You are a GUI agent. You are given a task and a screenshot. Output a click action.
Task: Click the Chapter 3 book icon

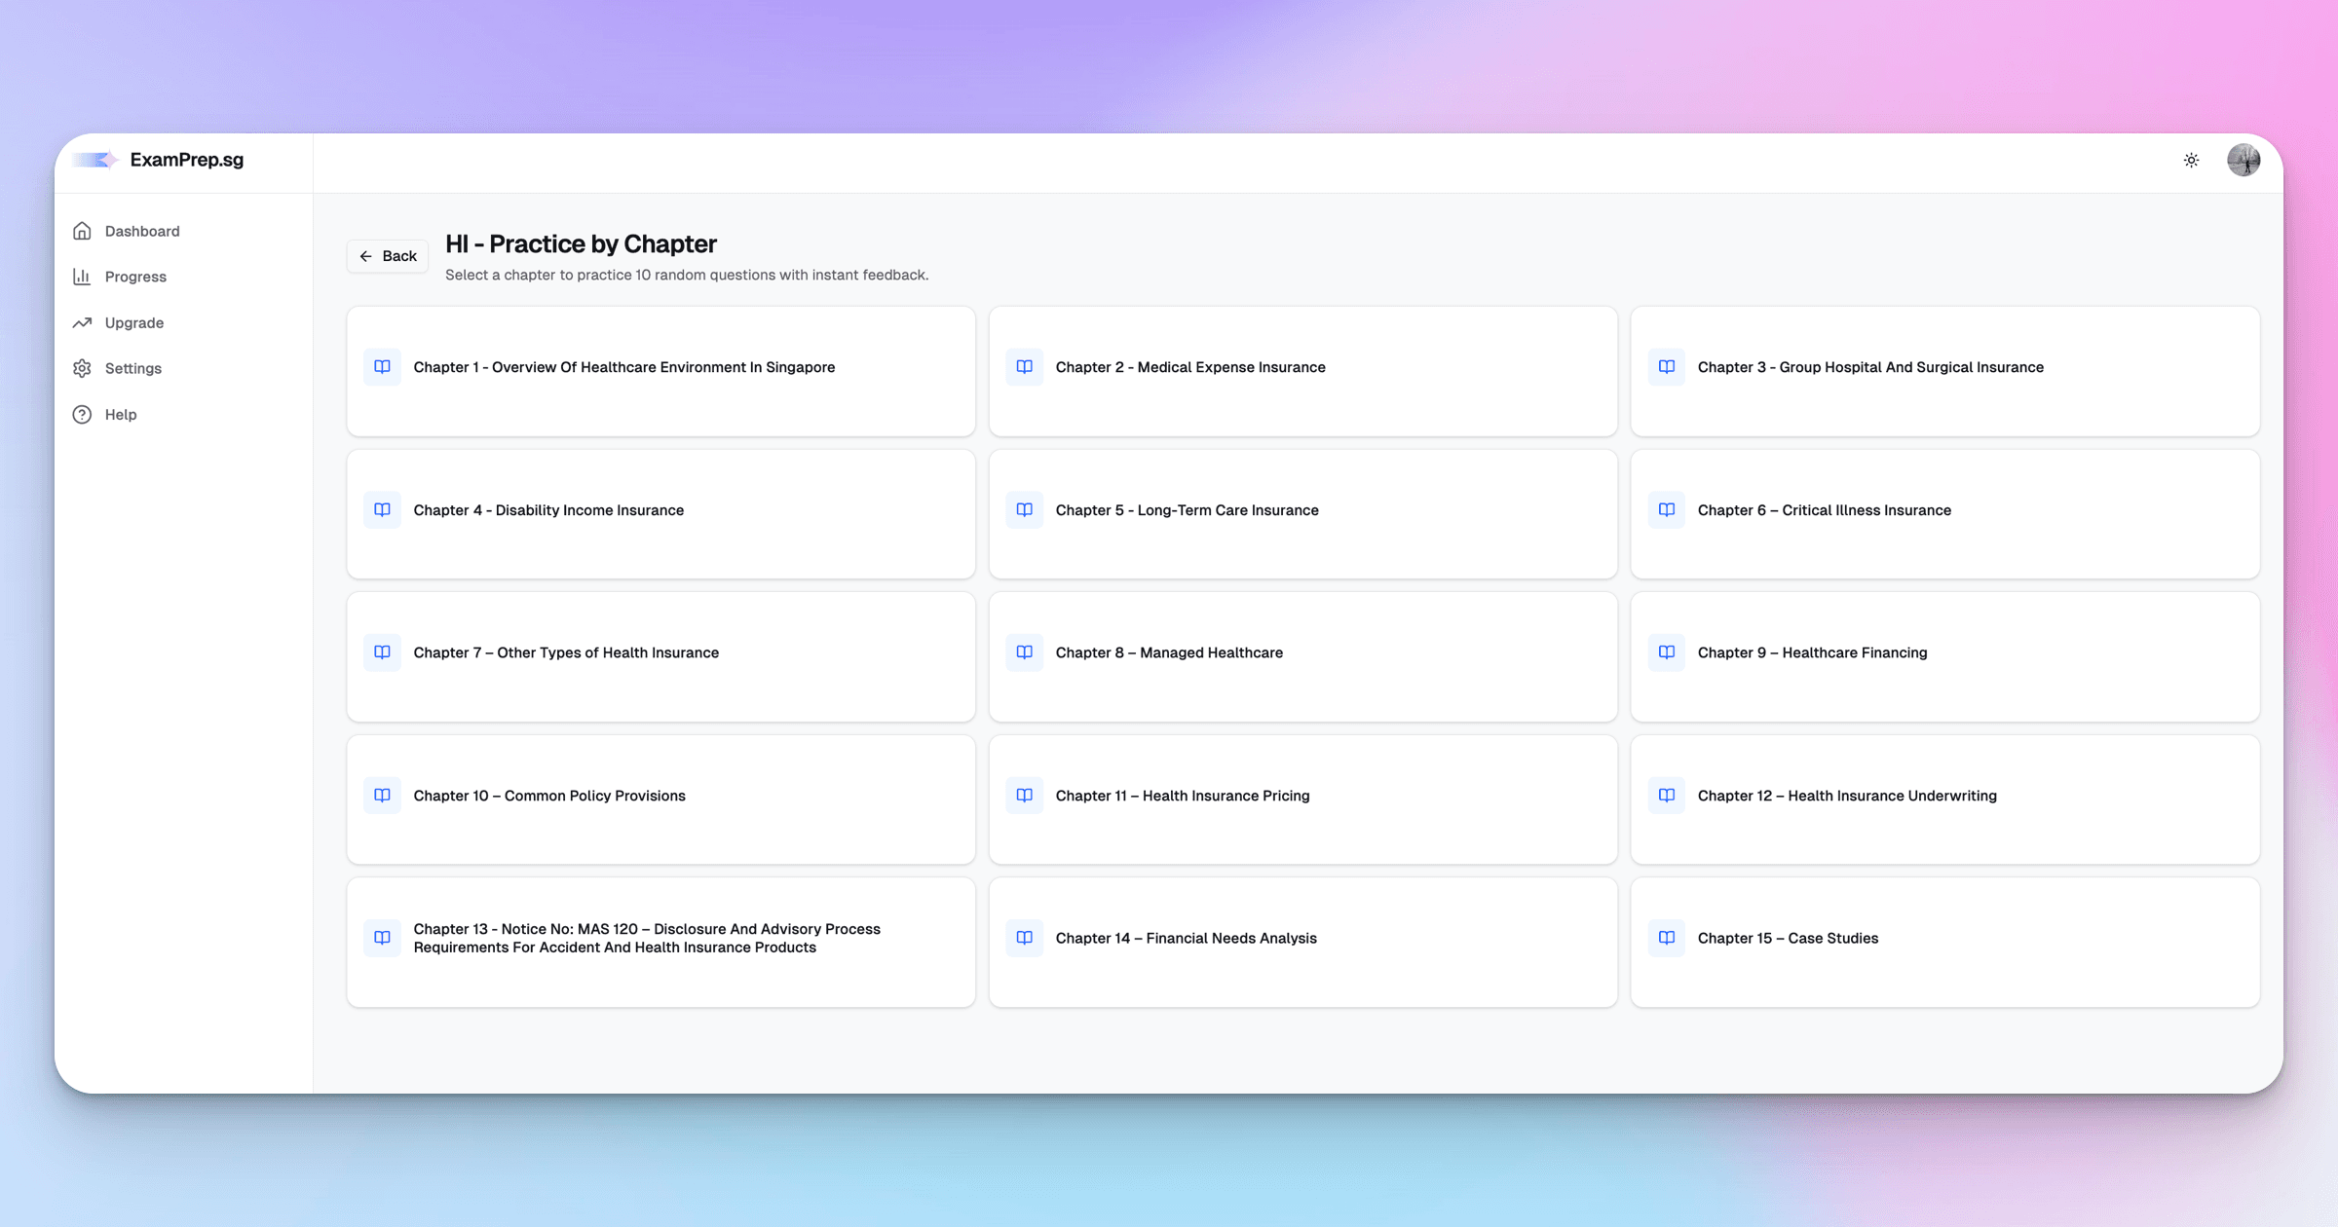coord(1667,367)
